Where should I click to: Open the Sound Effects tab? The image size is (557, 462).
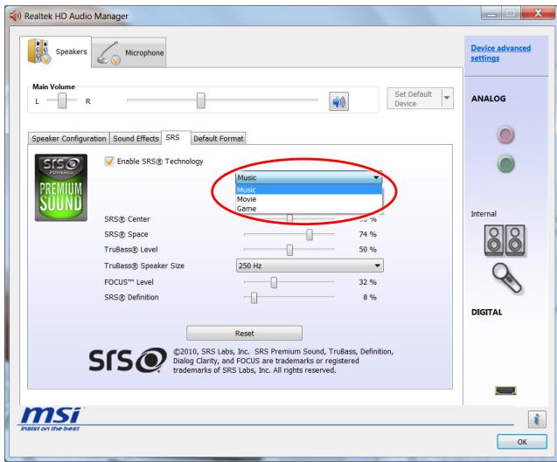point(136,138)
